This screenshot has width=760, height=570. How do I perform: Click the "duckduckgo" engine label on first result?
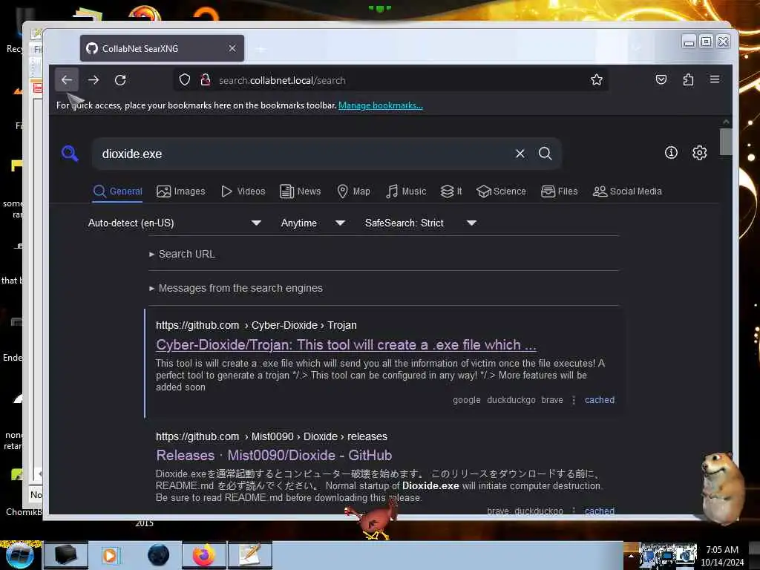tap(511, 400)
